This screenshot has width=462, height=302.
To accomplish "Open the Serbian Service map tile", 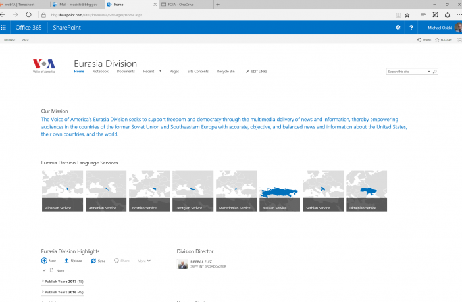I will coord(323,191).
